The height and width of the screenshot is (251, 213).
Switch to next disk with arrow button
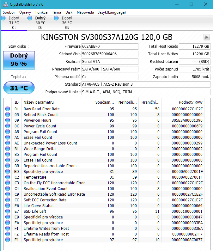[207, 37]
